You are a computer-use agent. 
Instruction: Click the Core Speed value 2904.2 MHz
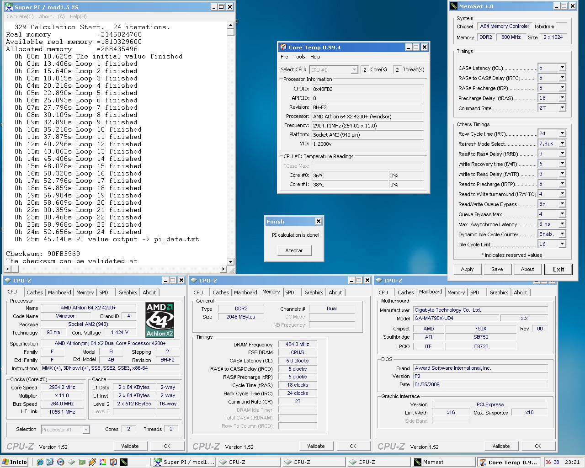(62, 387)
